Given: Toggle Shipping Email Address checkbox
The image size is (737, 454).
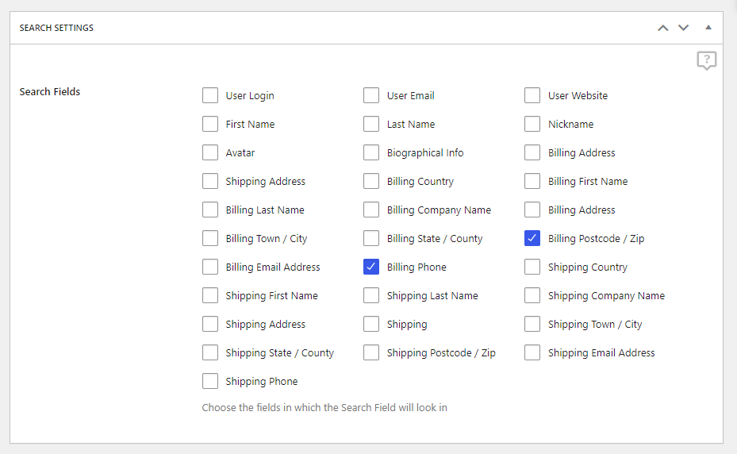Looking at the screenshot, I should (532, 353).
